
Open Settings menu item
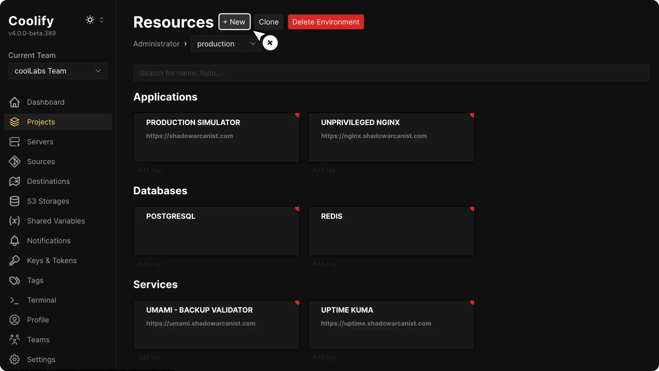41,359
